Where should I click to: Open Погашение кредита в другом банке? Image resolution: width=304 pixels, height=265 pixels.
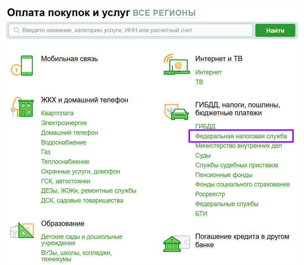[242, 241]
